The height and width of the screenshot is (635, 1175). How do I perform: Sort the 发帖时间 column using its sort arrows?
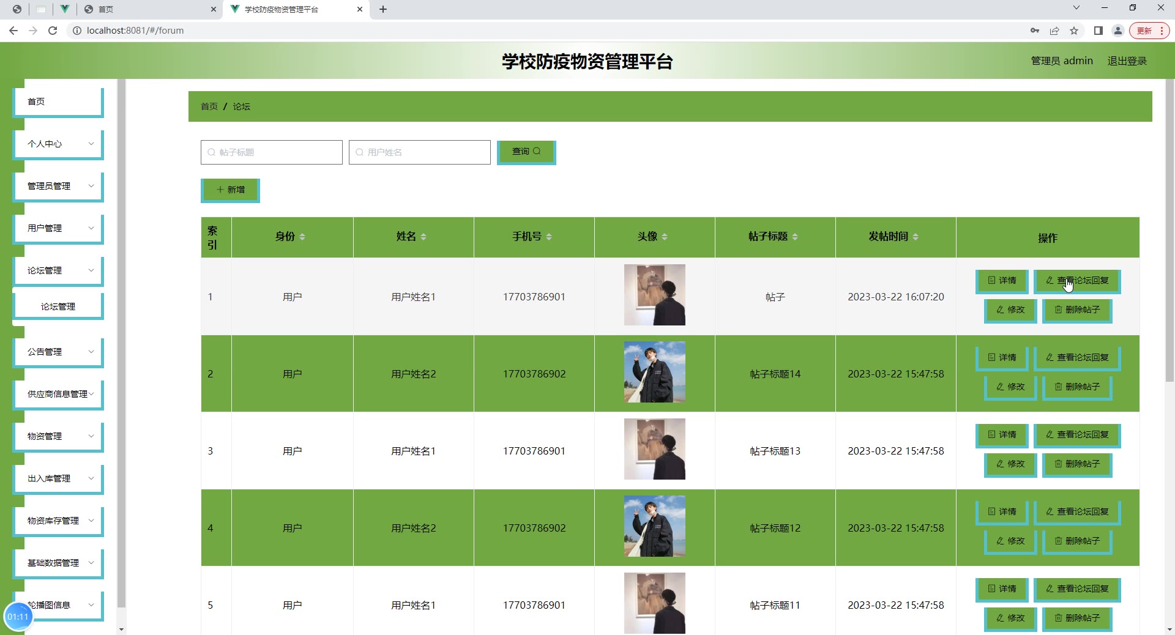[916, 237]
